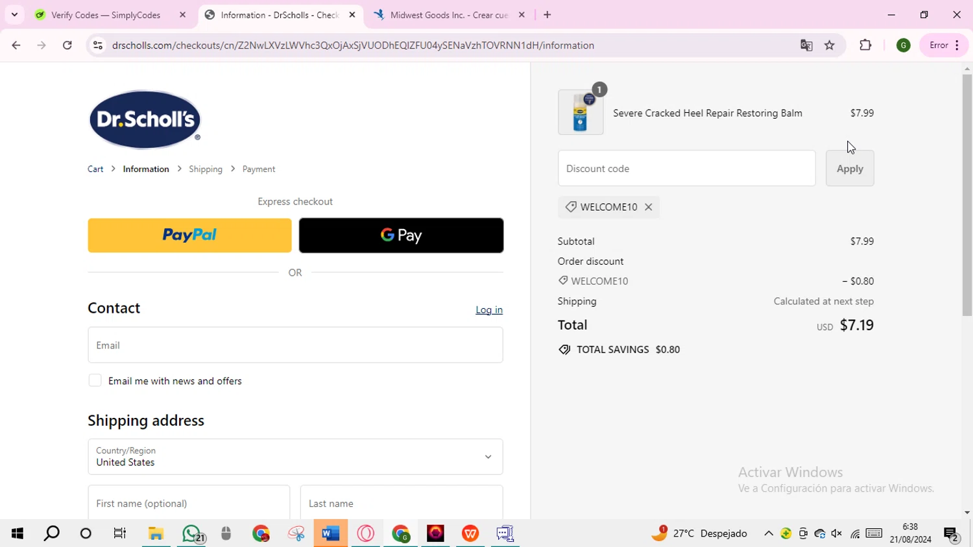Go to Cart breadcrumb link
The height and width of the screenshot is (547, 973).
[x=95, y=169]
